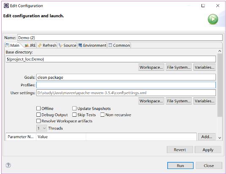Image resolution: width=226 pixels, height=174 pixels.
Task: Click Add parameter button
Action: [207, 137]
